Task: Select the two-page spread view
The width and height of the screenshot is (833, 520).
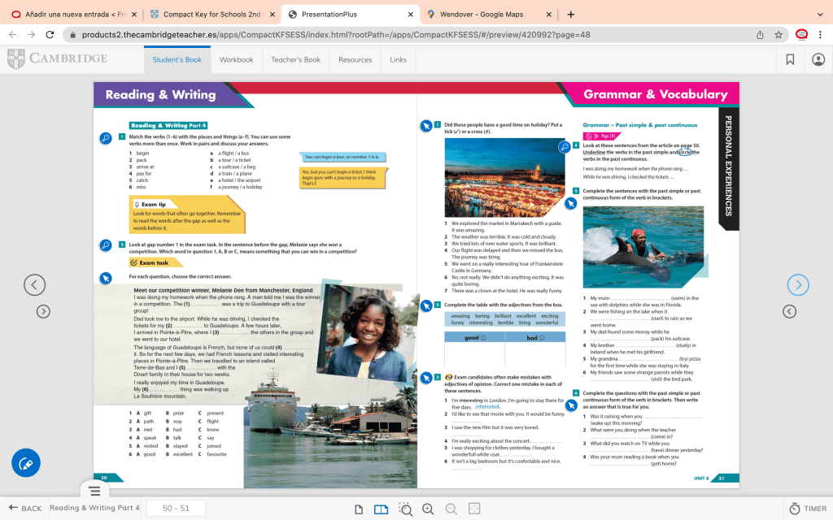Action: (x=381, y=509)
